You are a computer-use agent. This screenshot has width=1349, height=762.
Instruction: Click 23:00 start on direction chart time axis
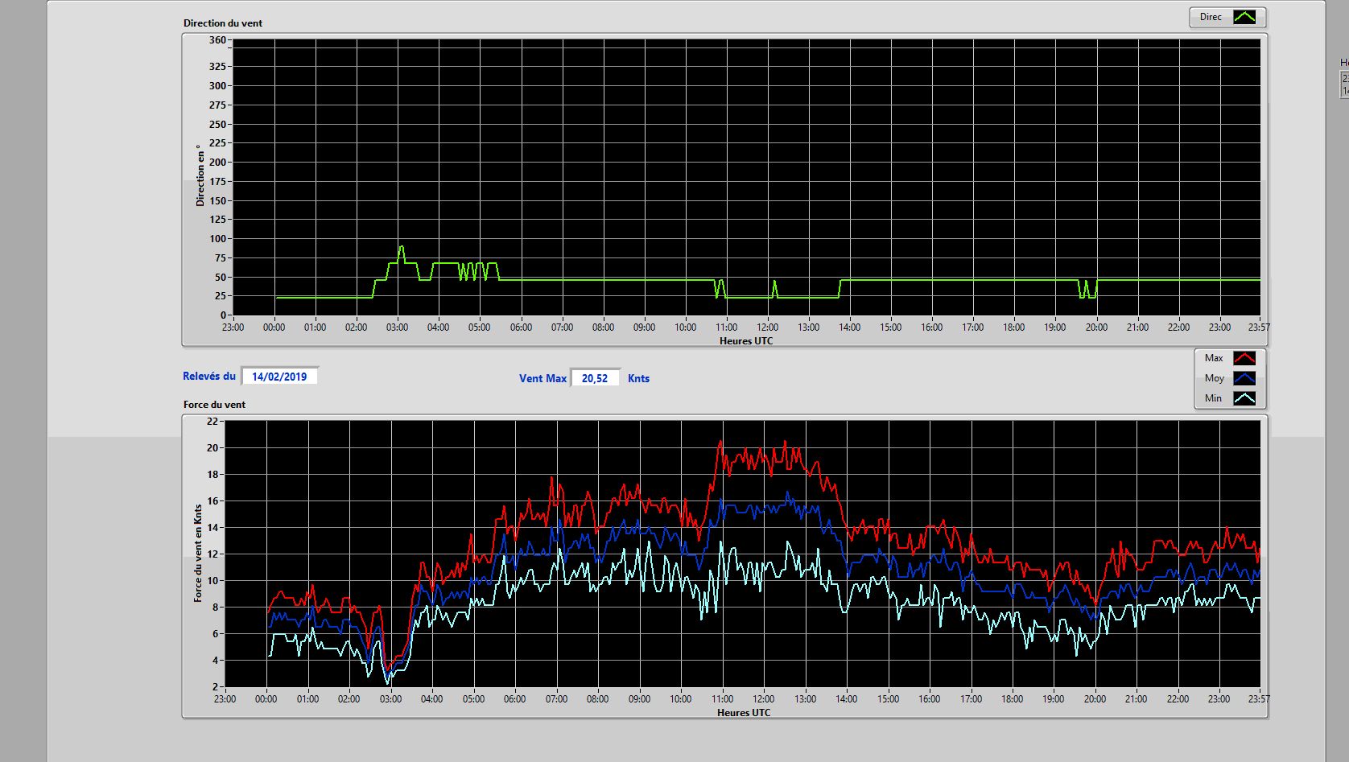pyautogui.click(x=233, y=327)
